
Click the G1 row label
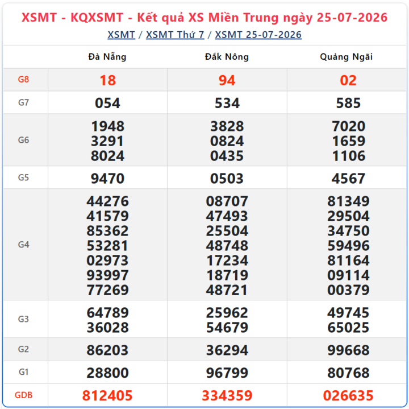[23, 372]
